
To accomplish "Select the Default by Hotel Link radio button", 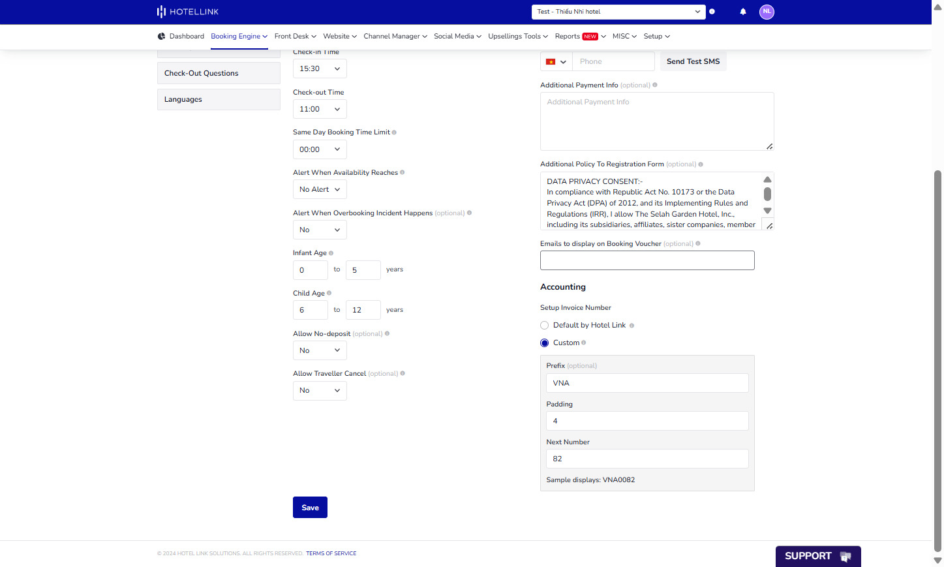I will point(545,326).
